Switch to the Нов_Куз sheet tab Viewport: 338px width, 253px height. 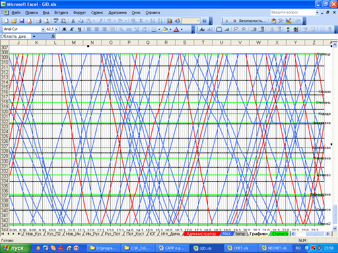click(x=33, y=234)
